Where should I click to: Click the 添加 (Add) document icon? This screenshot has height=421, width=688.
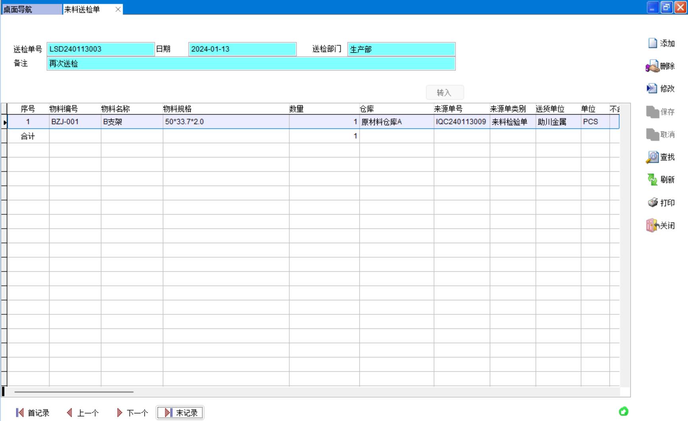coord(653,43)
